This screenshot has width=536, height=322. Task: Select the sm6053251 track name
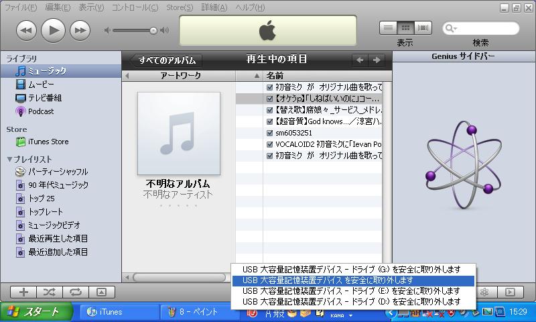[293, 133]
